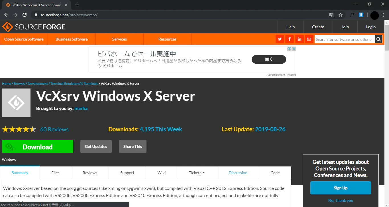Screen dimensions: 389x207
Task: Click the VcXsrv project logo thumbnail
Action: click(x=16, y=103)
